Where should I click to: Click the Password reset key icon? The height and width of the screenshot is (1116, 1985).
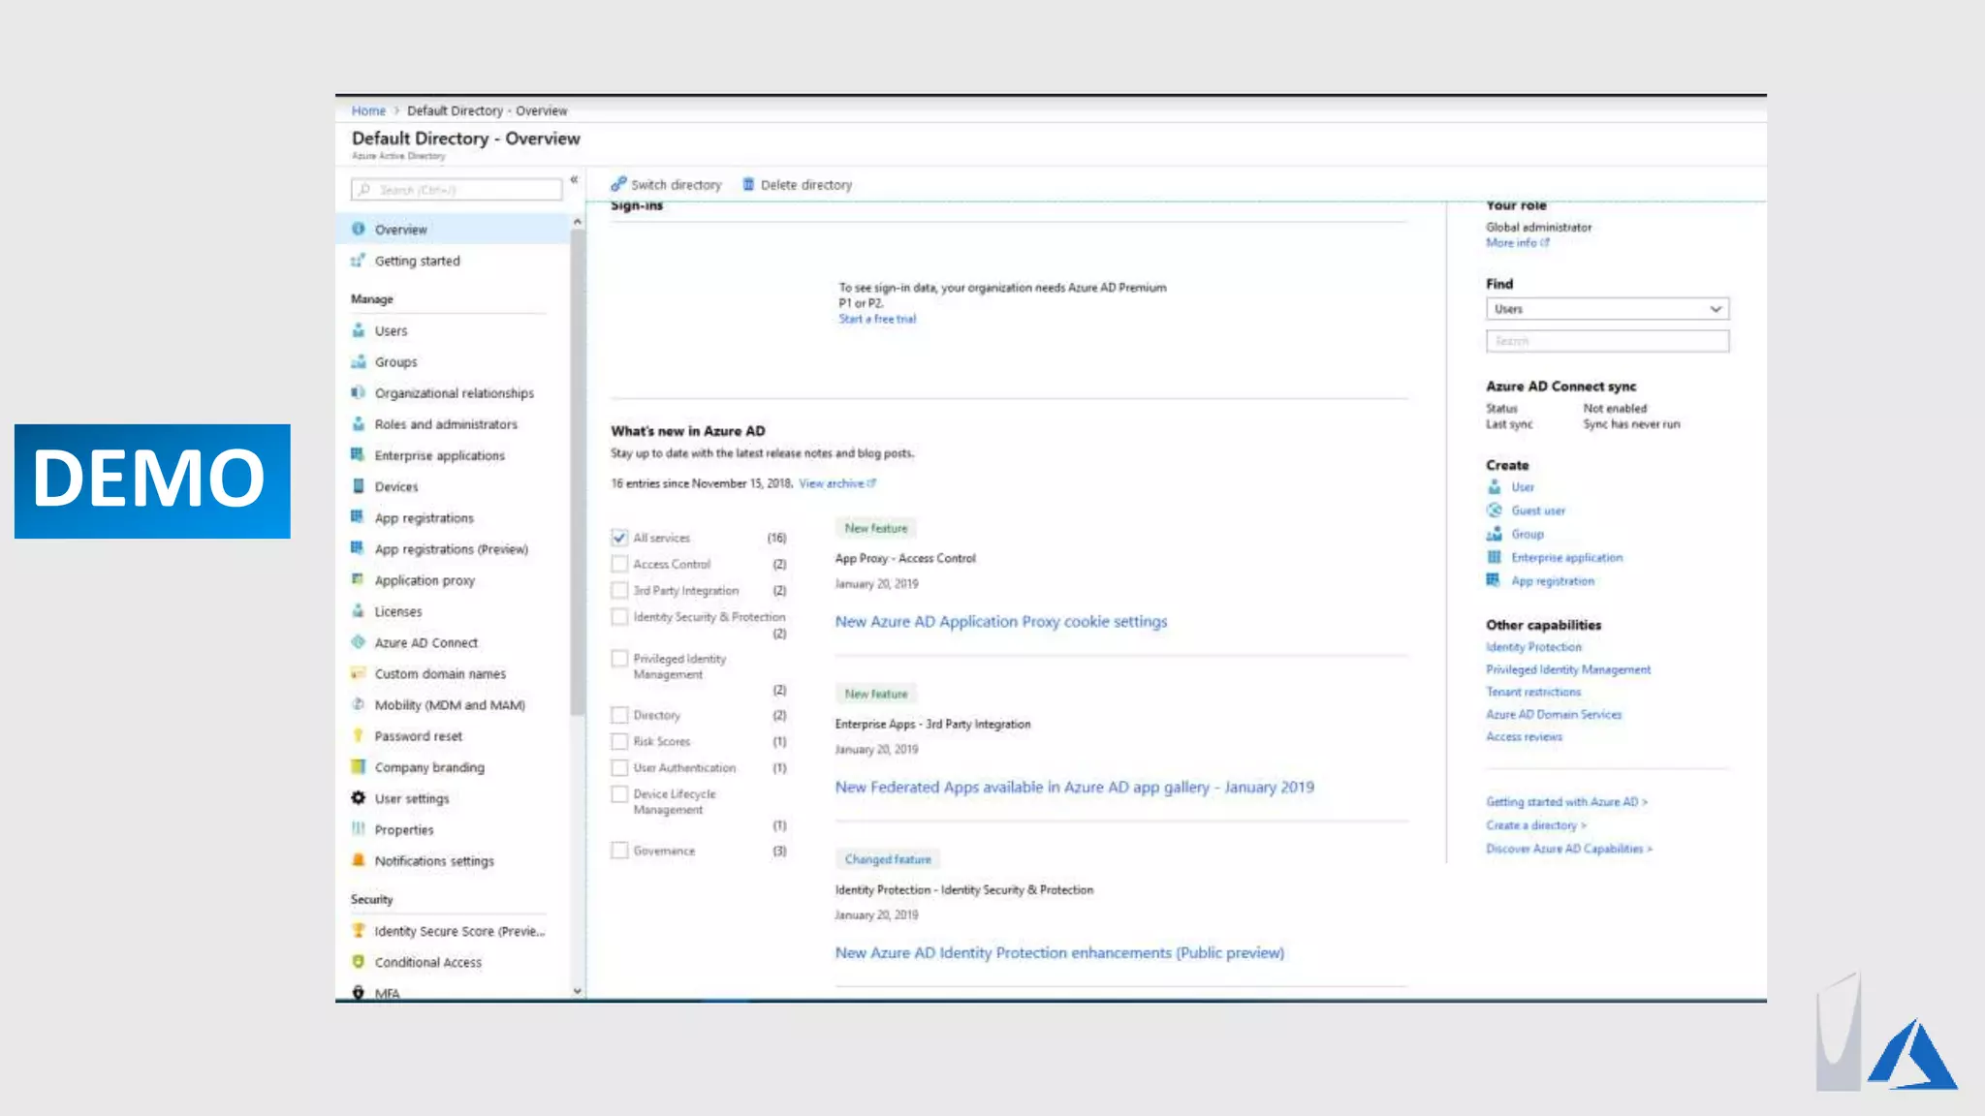[358, 735]
